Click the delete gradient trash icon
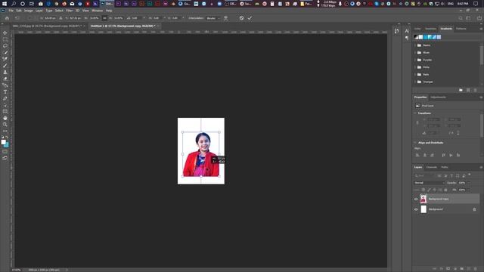 tap(475, 90)
